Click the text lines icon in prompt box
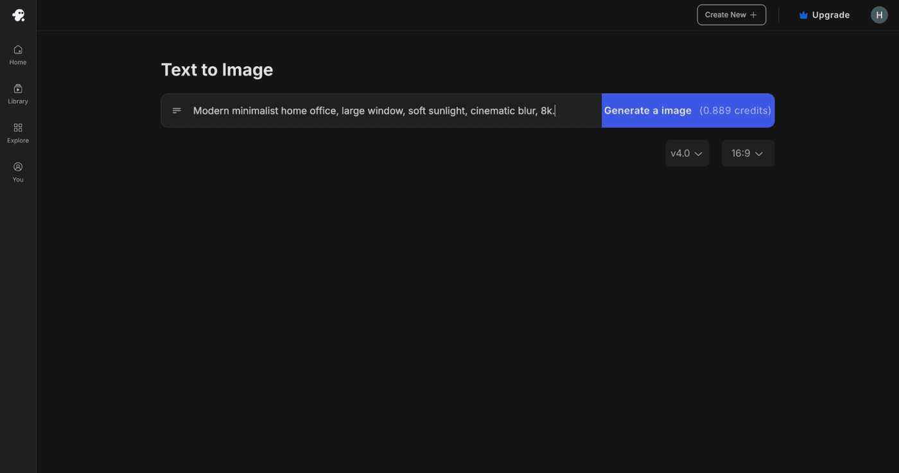899x473 pixels. pos(177,110)
